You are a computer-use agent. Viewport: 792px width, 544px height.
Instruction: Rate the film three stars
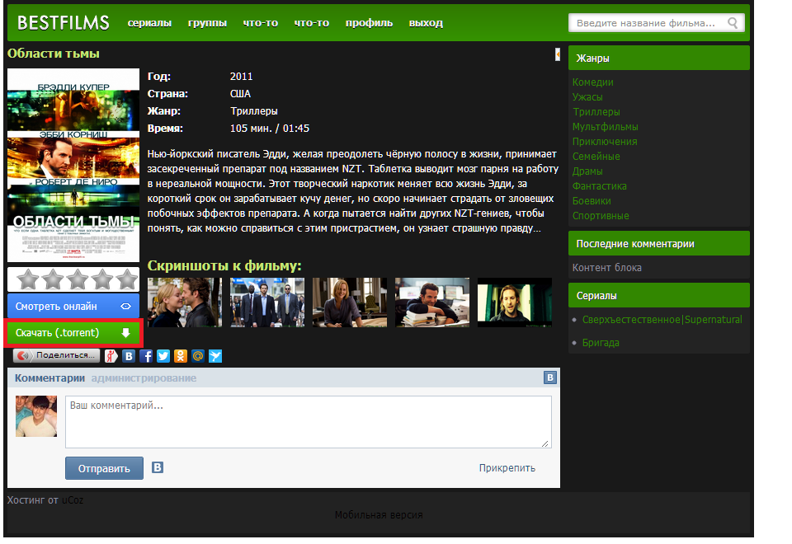click(78, 279)
